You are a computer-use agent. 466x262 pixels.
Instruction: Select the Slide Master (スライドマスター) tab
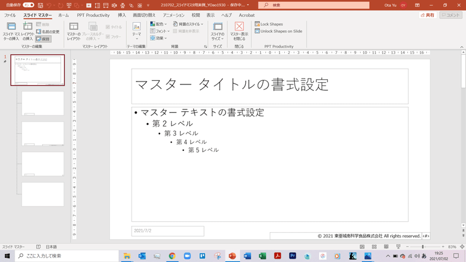[x=37, y=15]
